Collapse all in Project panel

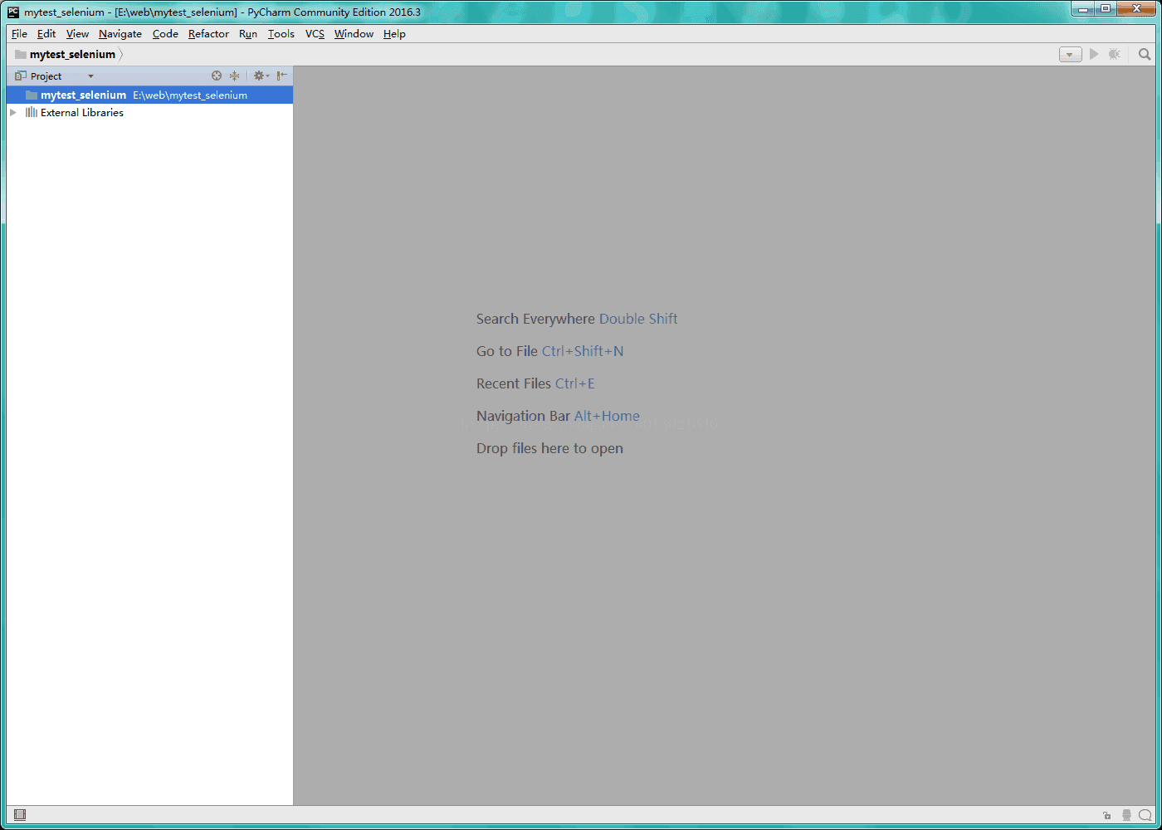click(x=235, y=76)
